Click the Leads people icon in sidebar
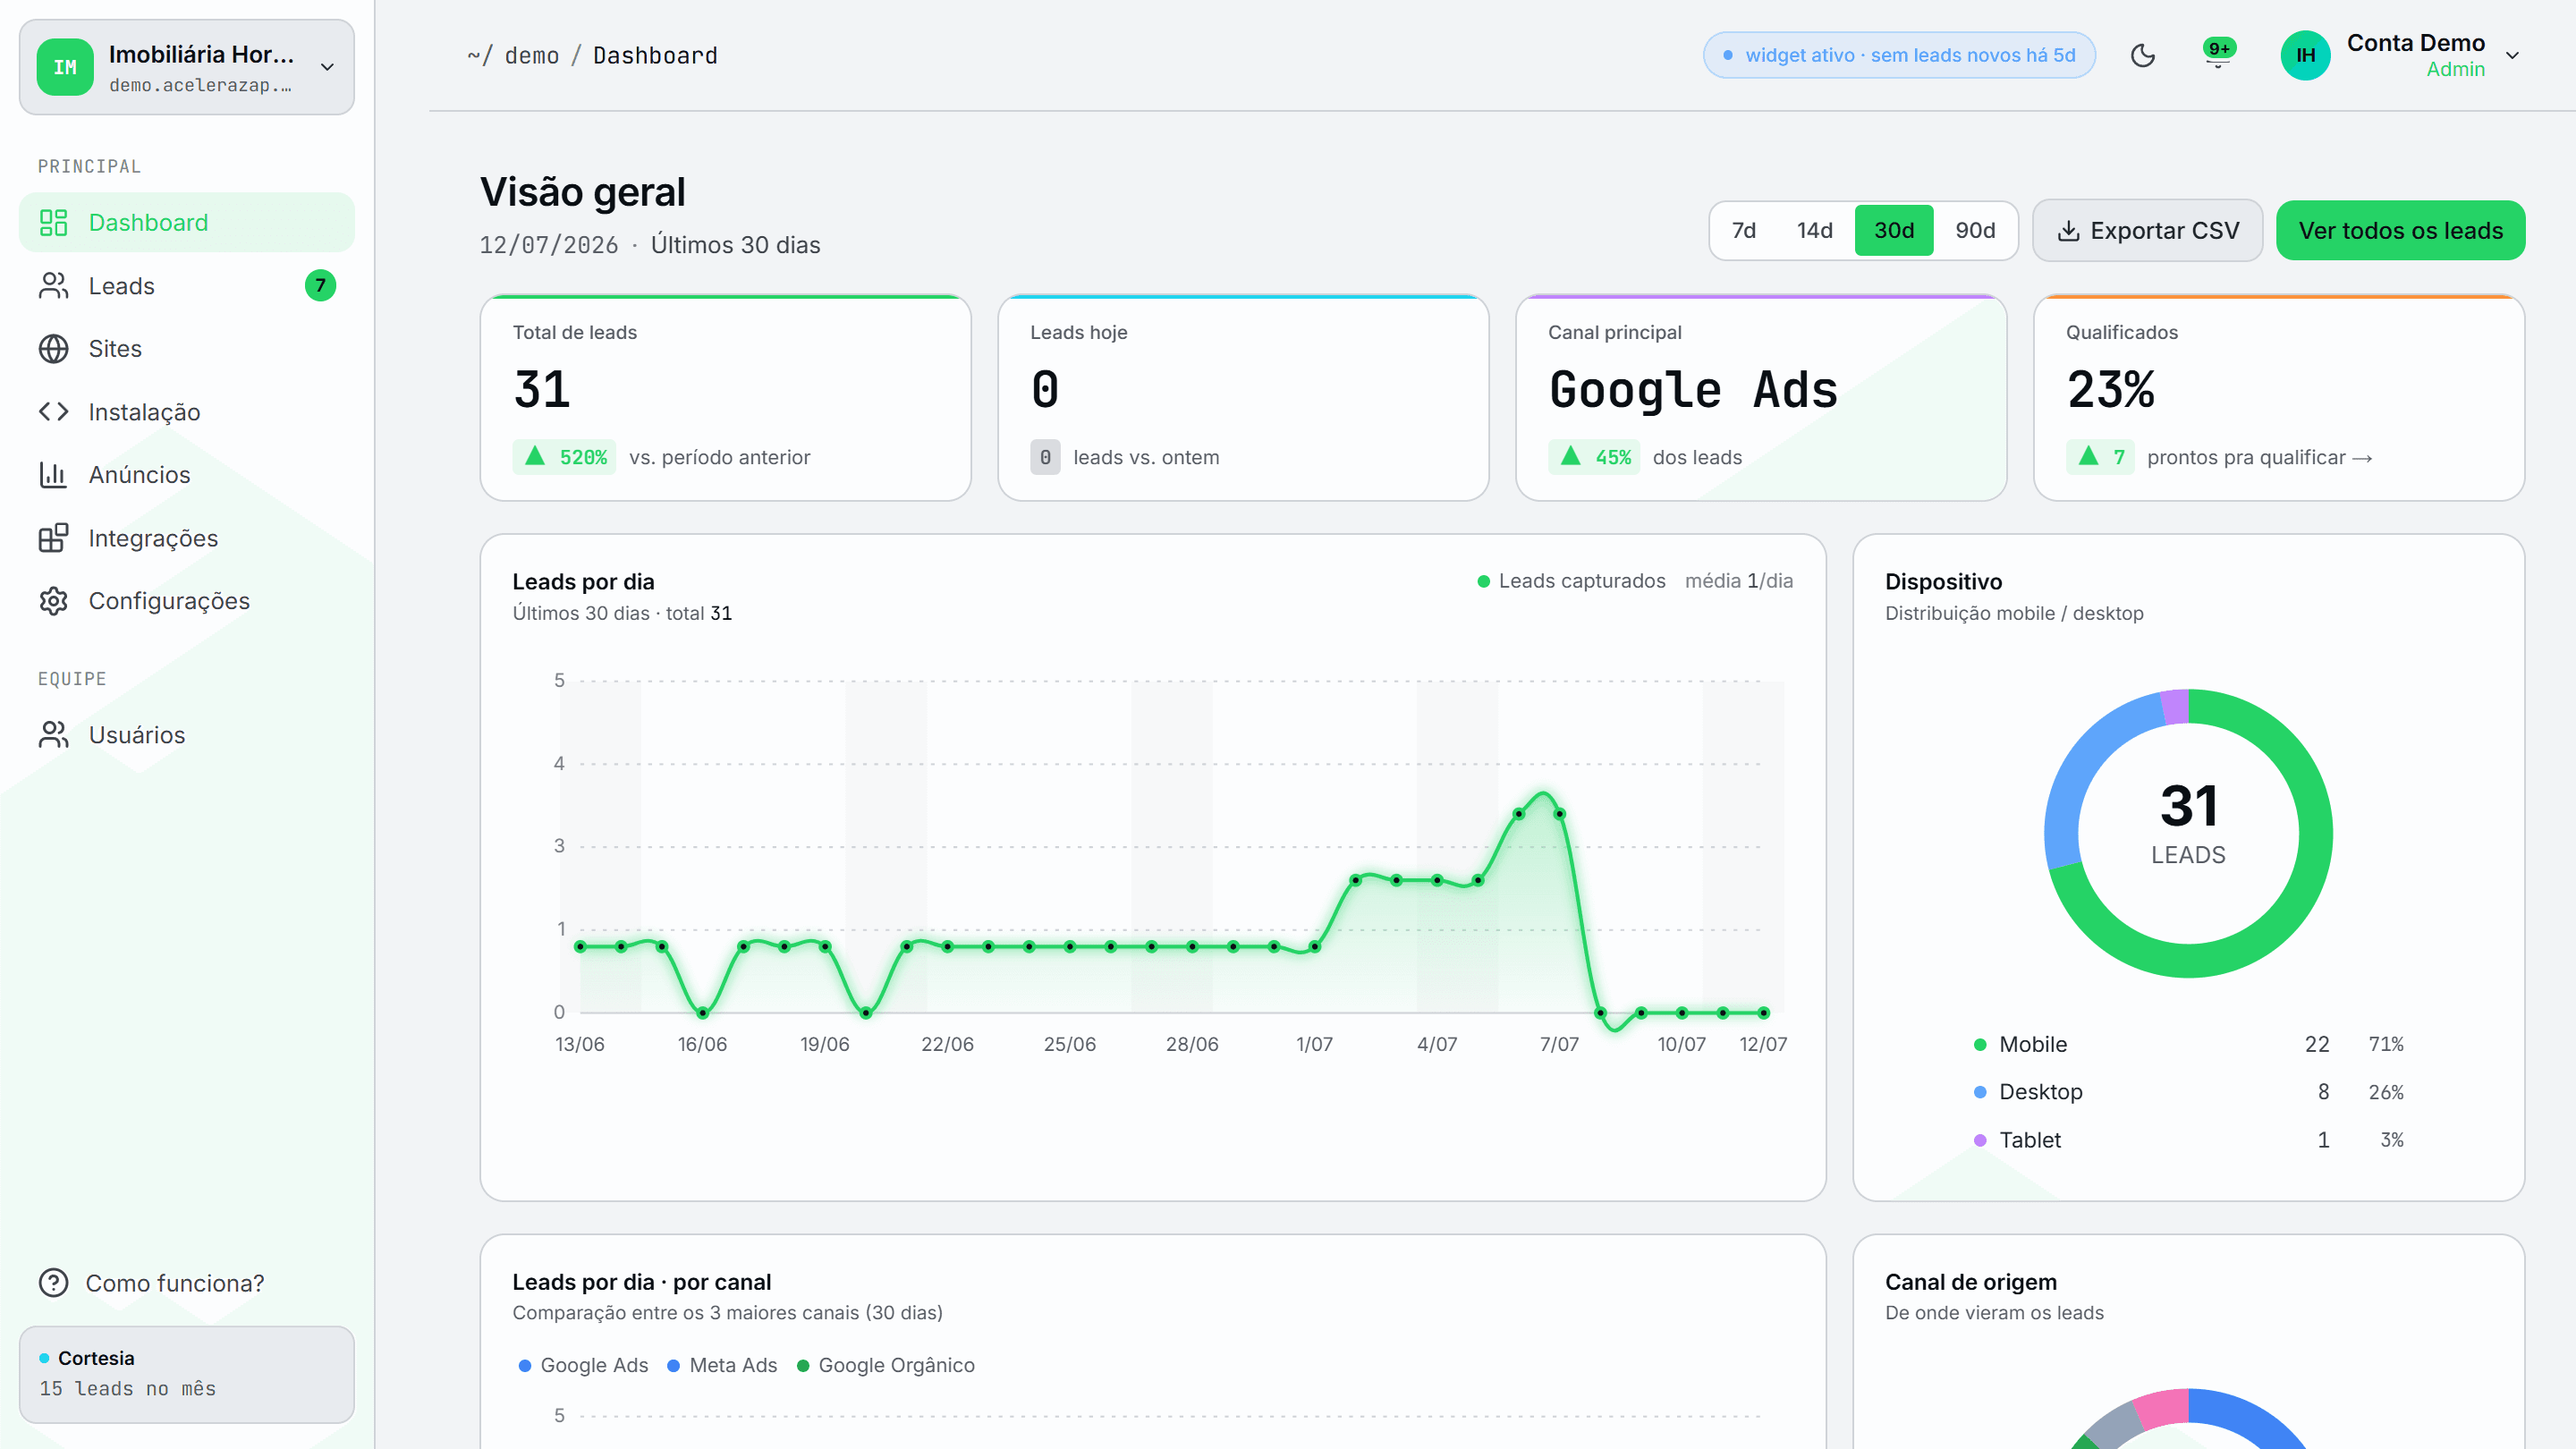Screen dimensions: 2576x1449 (53, 286)
